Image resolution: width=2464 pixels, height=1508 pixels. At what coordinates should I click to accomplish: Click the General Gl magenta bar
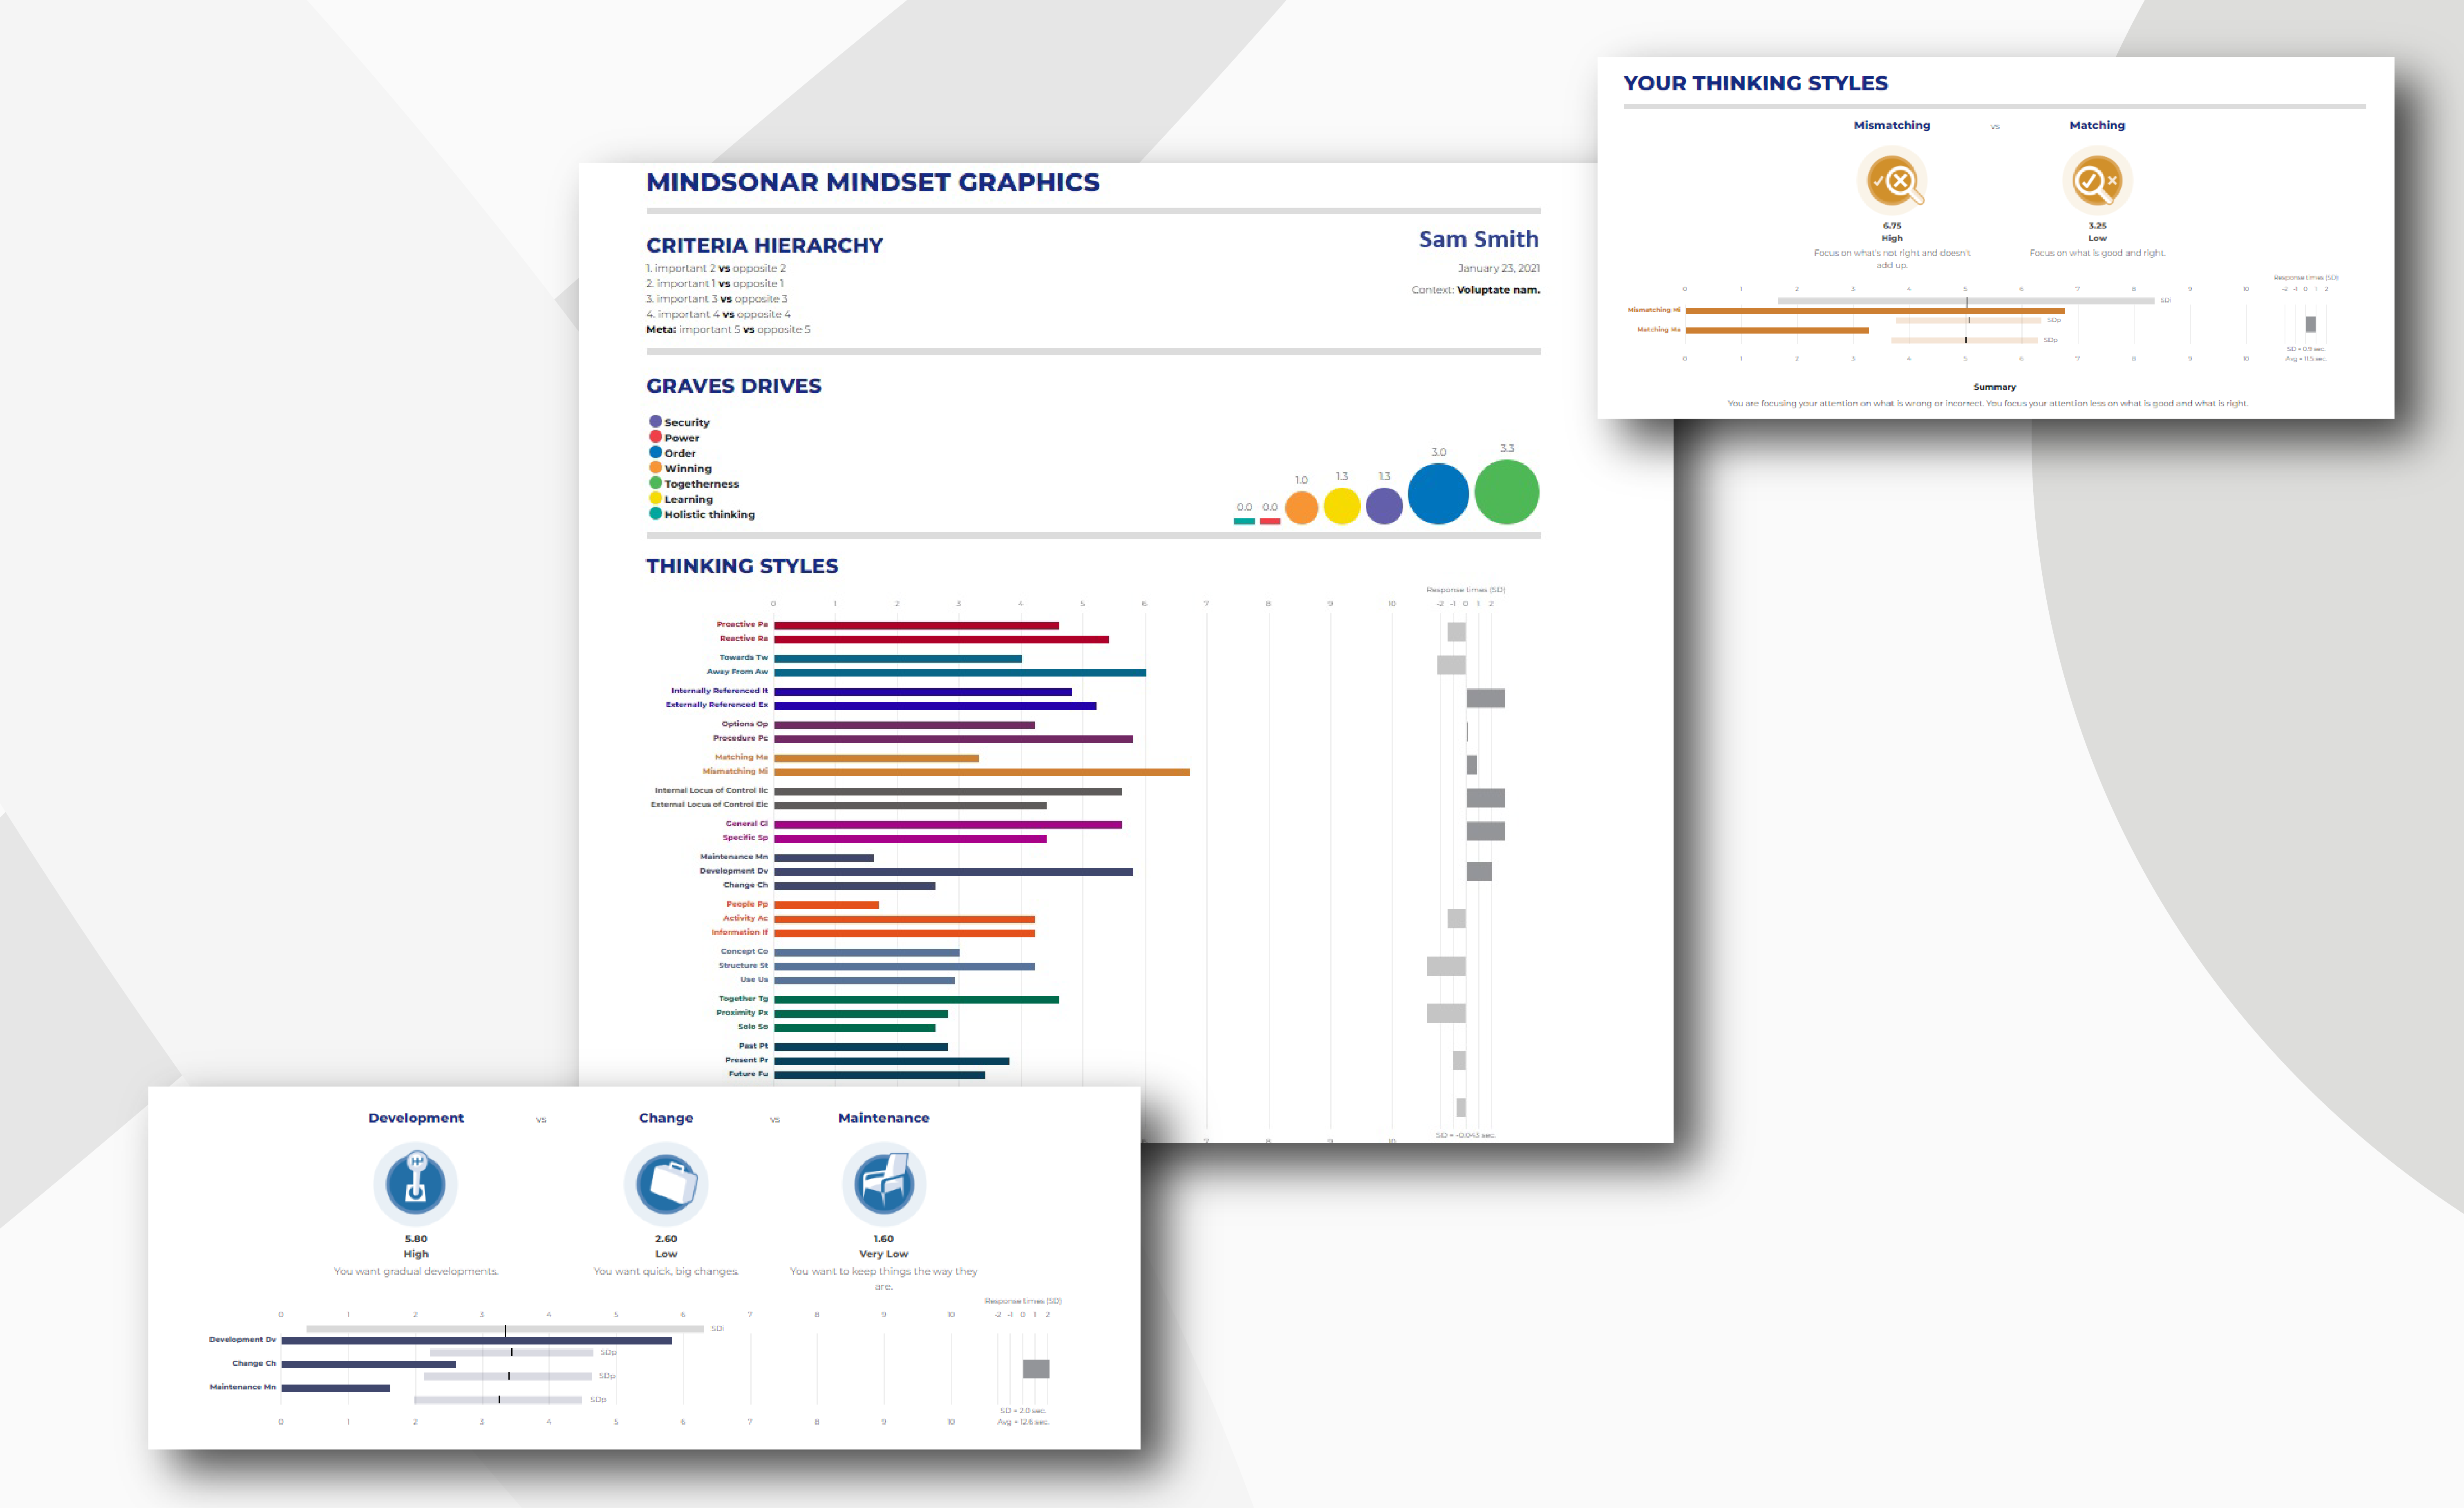(948, 825)
